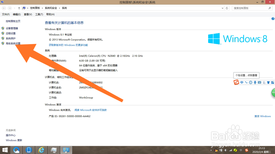Click the shield icon beside 系统保护
Viewport: 275px width, 154px height.
[3, 38]
